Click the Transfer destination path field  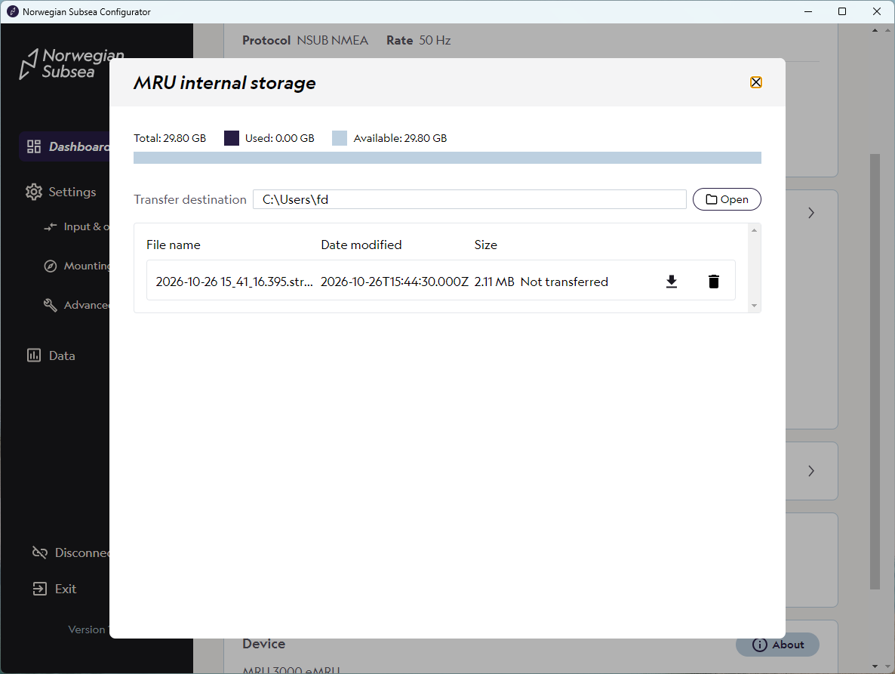[469, 199]
